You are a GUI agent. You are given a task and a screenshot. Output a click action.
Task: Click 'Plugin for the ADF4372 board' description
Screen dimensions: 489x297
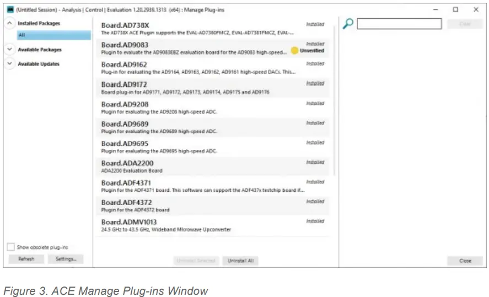coord(135,210)
